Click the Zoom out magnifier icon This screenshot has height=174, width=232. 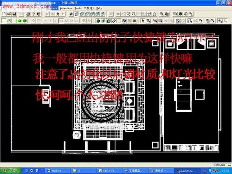click(x=134, y=14)
